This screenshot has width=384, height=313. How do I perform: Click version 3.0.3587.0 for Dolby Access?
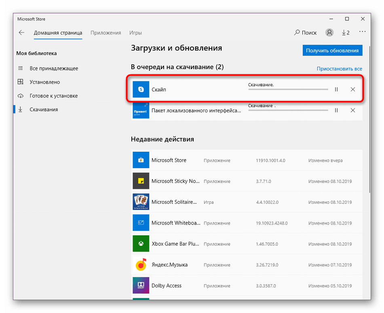tap(266, 286)
